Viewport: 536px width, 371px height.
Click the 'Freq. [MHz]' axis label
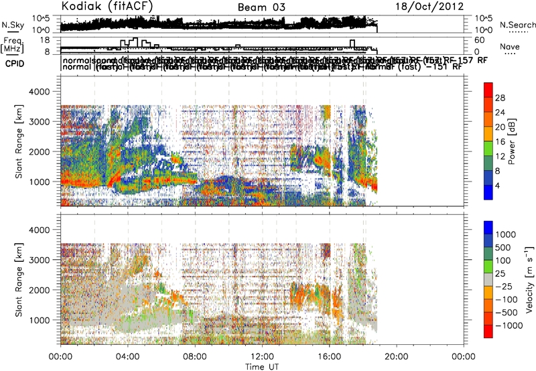[x=12, y=45]
